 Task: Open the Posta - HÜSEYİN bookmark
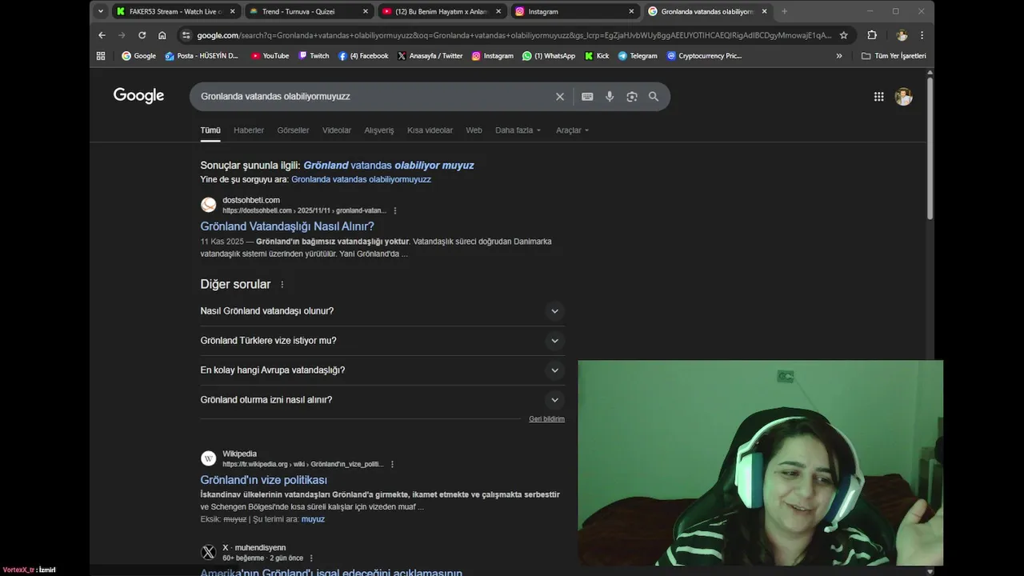click(x=202, y=56)
